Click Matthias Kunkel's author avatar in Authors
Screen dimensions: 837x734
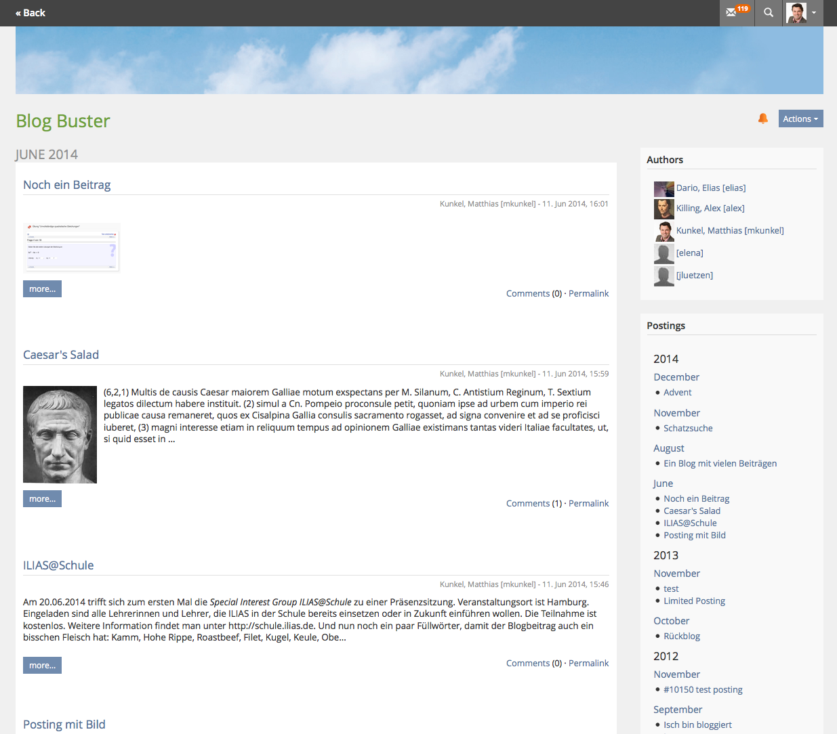664,231
